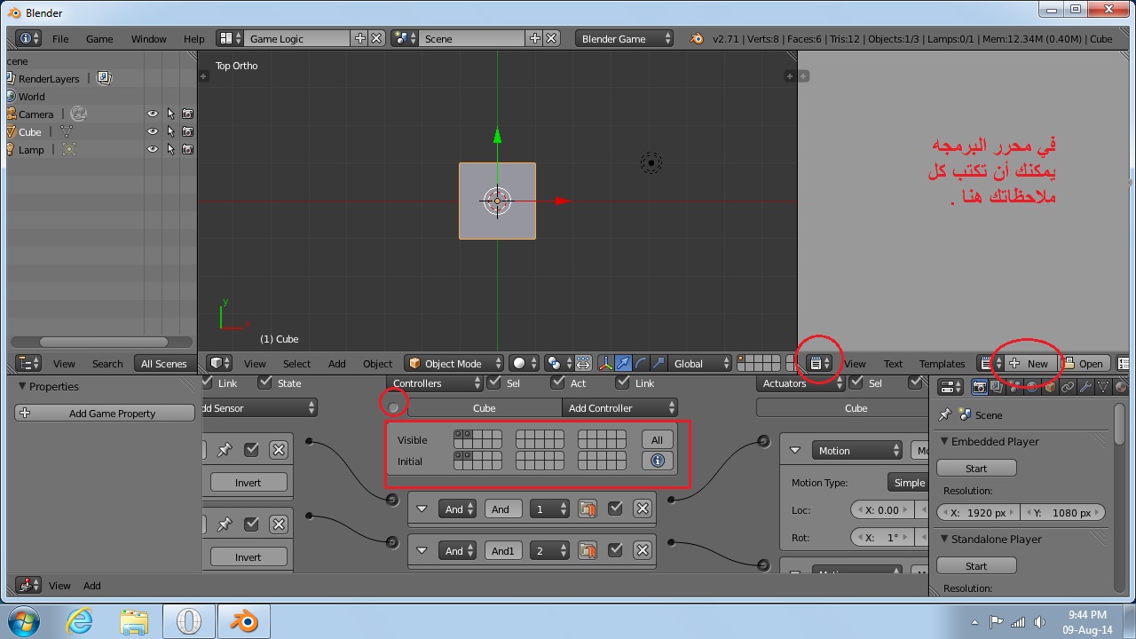Open the text editor Templates menu
This screenshot has width=1136, height=639.
[942, 363]
